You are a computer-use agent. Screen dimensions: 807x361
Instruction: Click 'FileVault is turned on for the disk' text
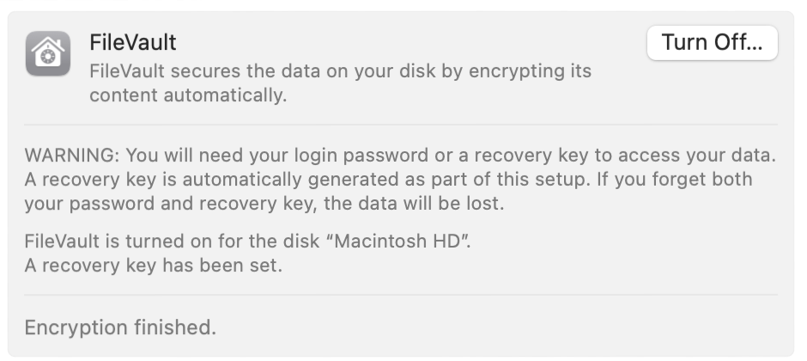tap(172, 241)
